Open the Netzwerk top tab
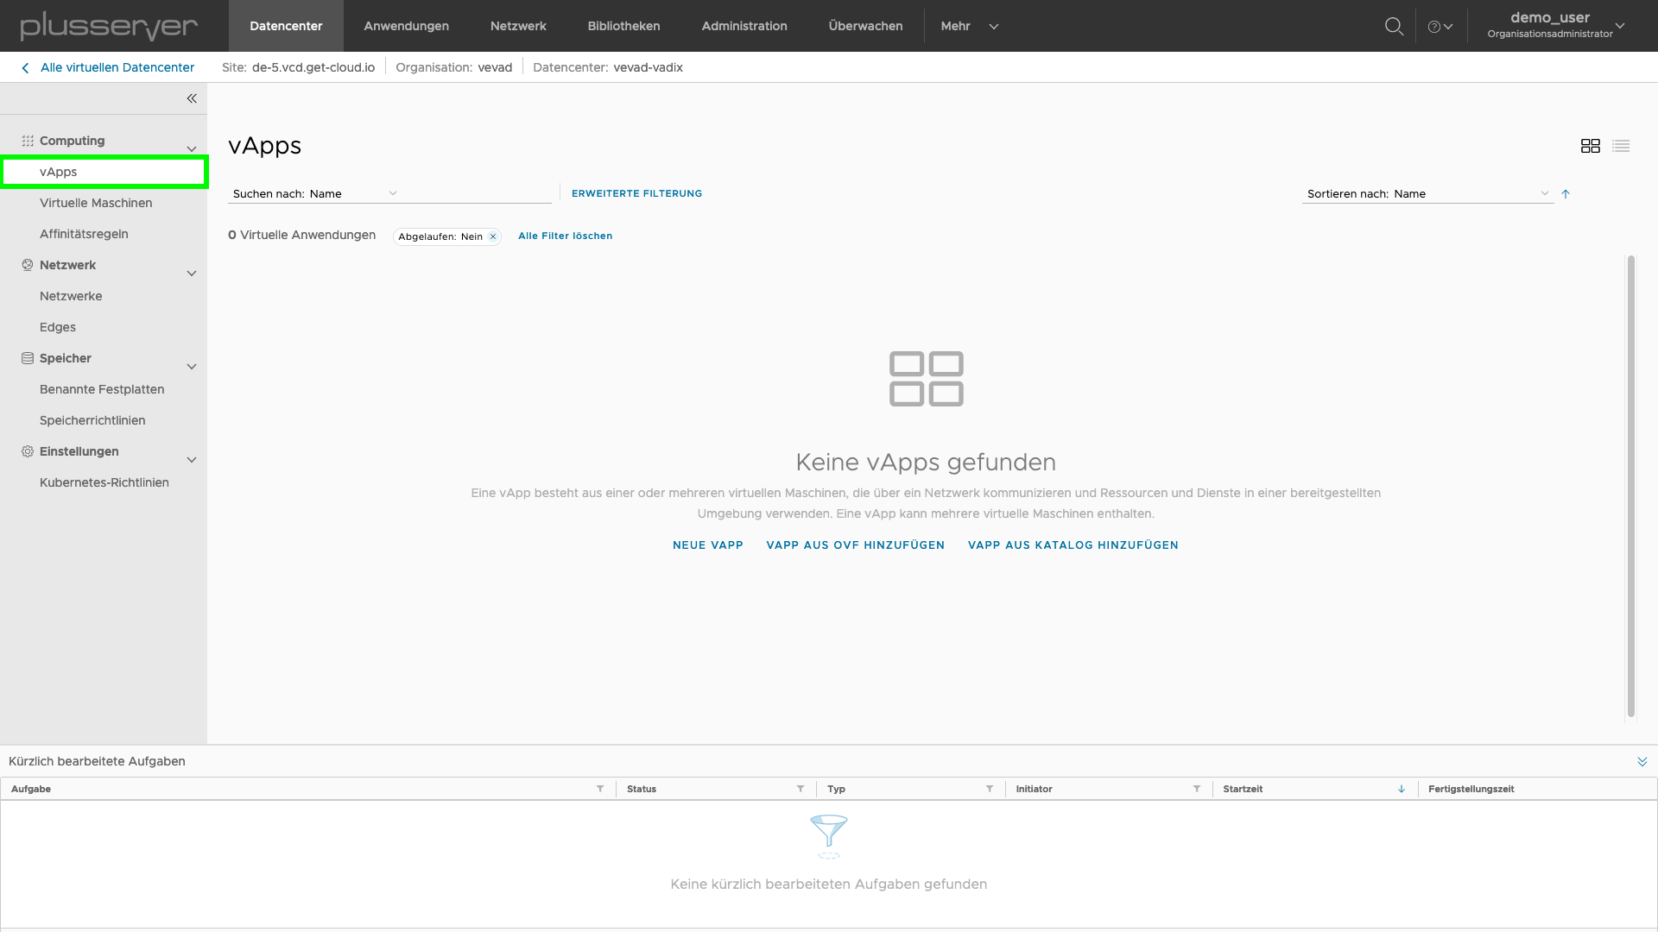 pos(518,26)
